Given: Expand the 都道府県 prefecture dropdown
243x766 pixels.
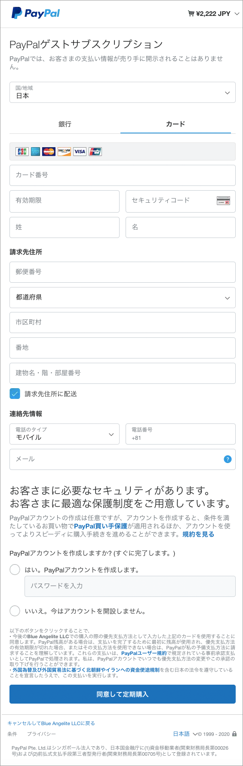Looking at the screenshot, I should click(x=123, y=297).
